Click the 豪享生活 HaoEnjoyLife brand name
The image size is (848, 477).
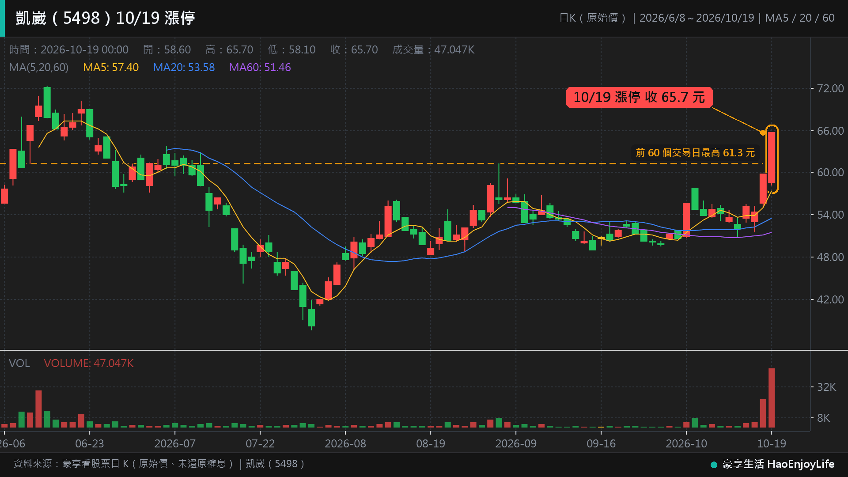coord(778,464)
